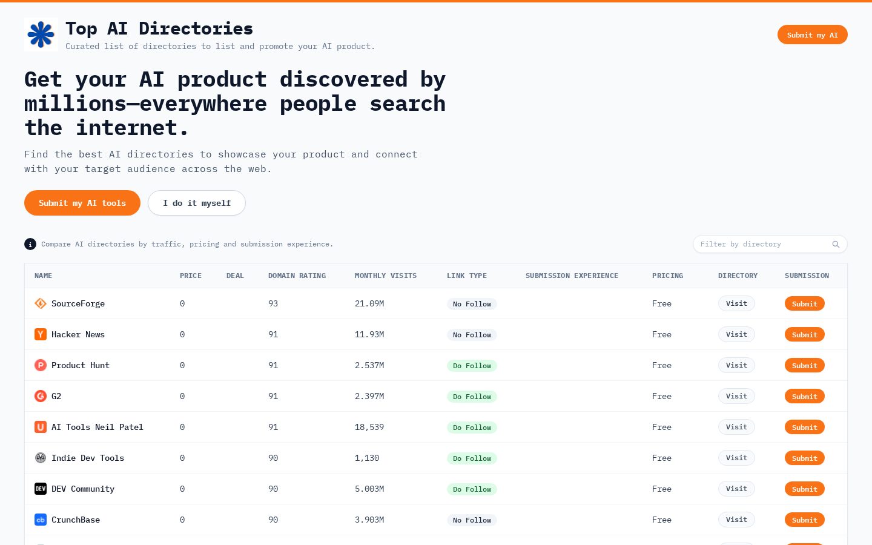This screenshot has width=872, height=545.
Task: Click the info icon beside Compare text
Action: coord(30,244)
